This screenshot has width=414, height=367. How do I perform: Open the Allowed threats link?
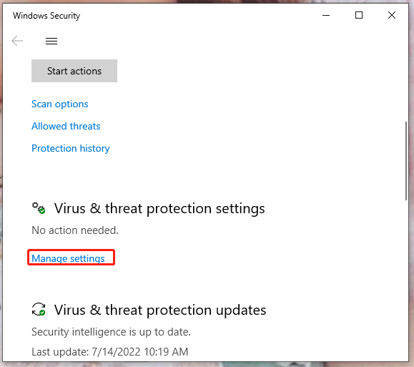pyautogui.click(x=66, y=126)
